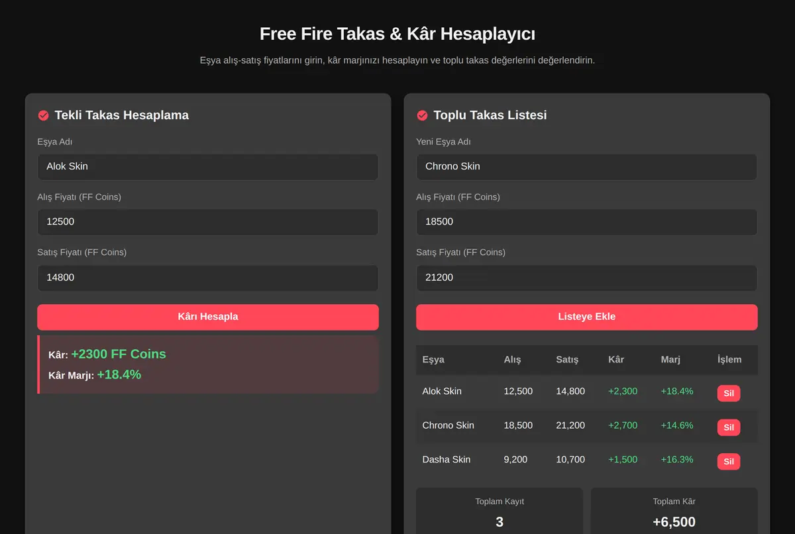
Task: Delete the Alok Skin row with Sil
Action: [729, 393]
